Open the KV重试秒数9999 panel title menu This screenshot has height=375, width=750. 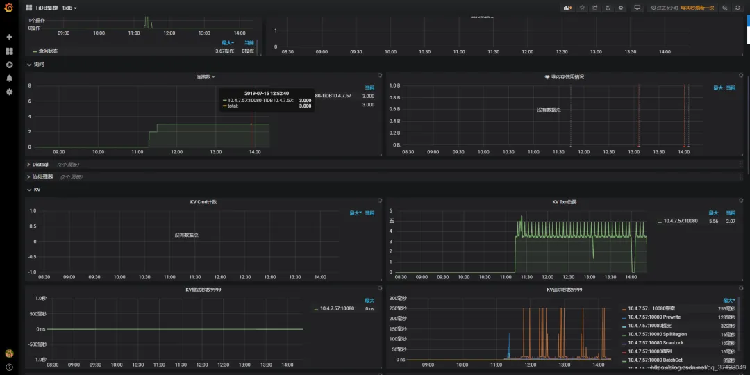[x=203, y=290]
